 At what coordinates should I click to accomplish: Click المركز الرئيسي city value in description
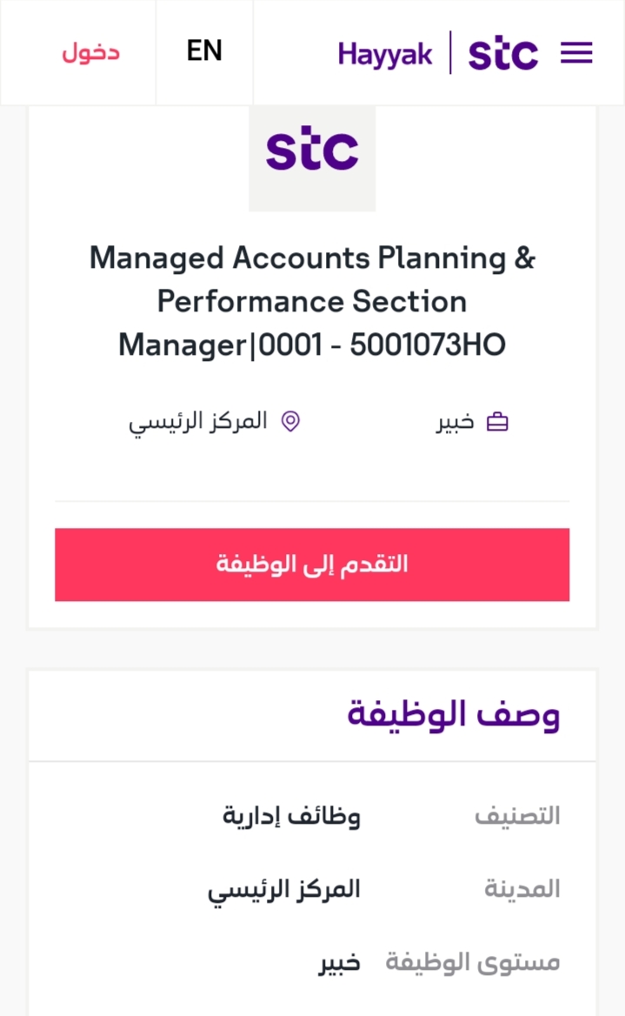[283, 891]
